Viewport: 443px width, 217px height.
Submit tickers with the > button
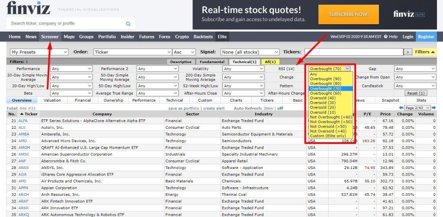(408, 52)
